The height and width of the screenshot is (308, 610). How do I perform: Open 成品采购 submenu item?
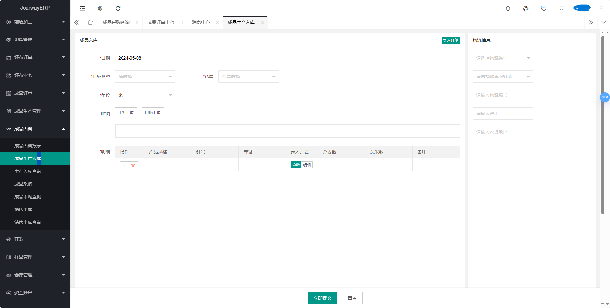(35, 184)
